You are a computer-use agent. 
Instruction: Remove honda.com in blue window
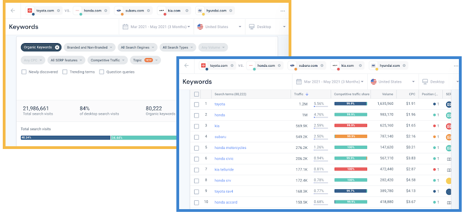279,66
